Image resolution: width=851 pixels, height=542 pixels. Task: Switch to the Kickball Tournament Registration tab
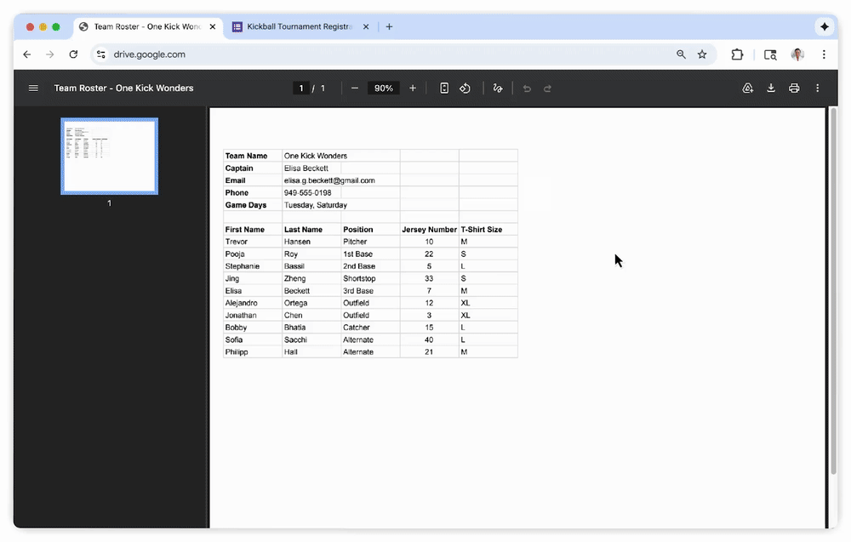298,26
